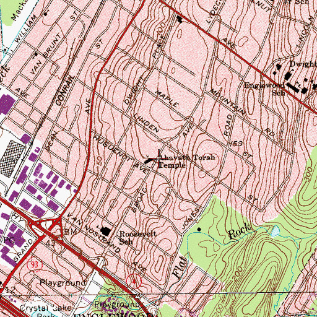Select the '50' contour elevation label
317x317 pixels.
[100, 161]
